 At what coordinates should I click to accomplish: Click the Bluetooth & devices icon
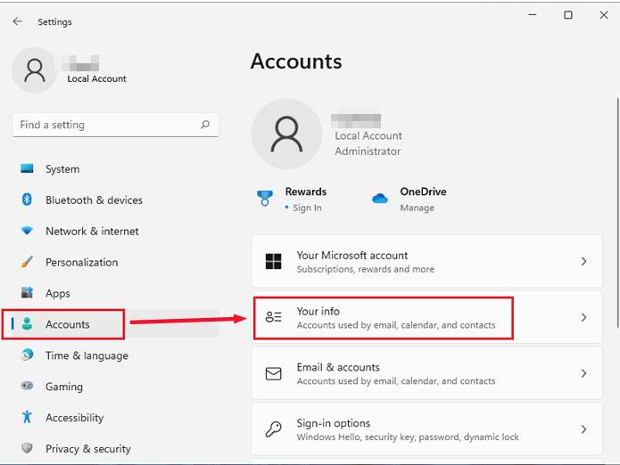coord(27,200)
